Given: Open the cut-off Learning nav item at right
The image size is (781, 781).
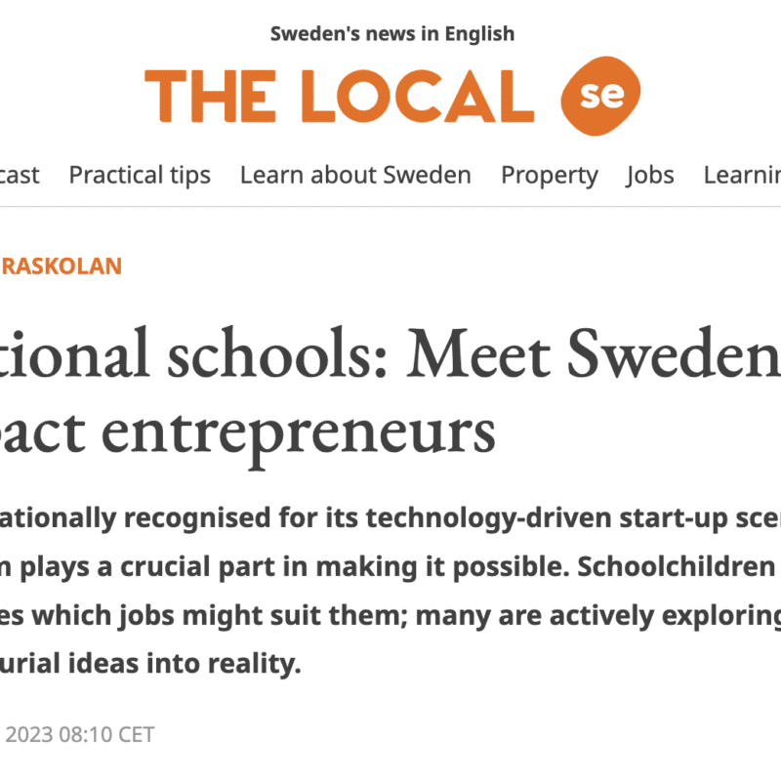Looking at the screenshot, I should pos(742,175).
